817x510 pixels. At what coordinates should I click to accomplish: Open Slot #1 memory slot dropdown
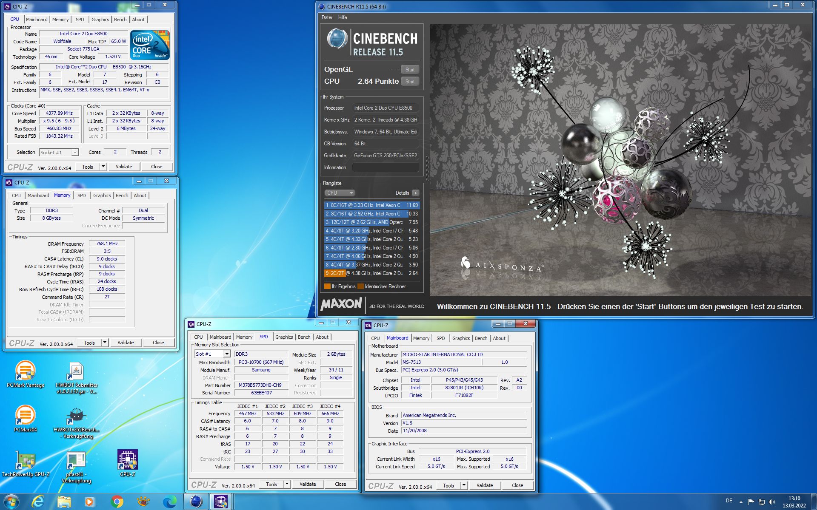(x=212, y=354)
